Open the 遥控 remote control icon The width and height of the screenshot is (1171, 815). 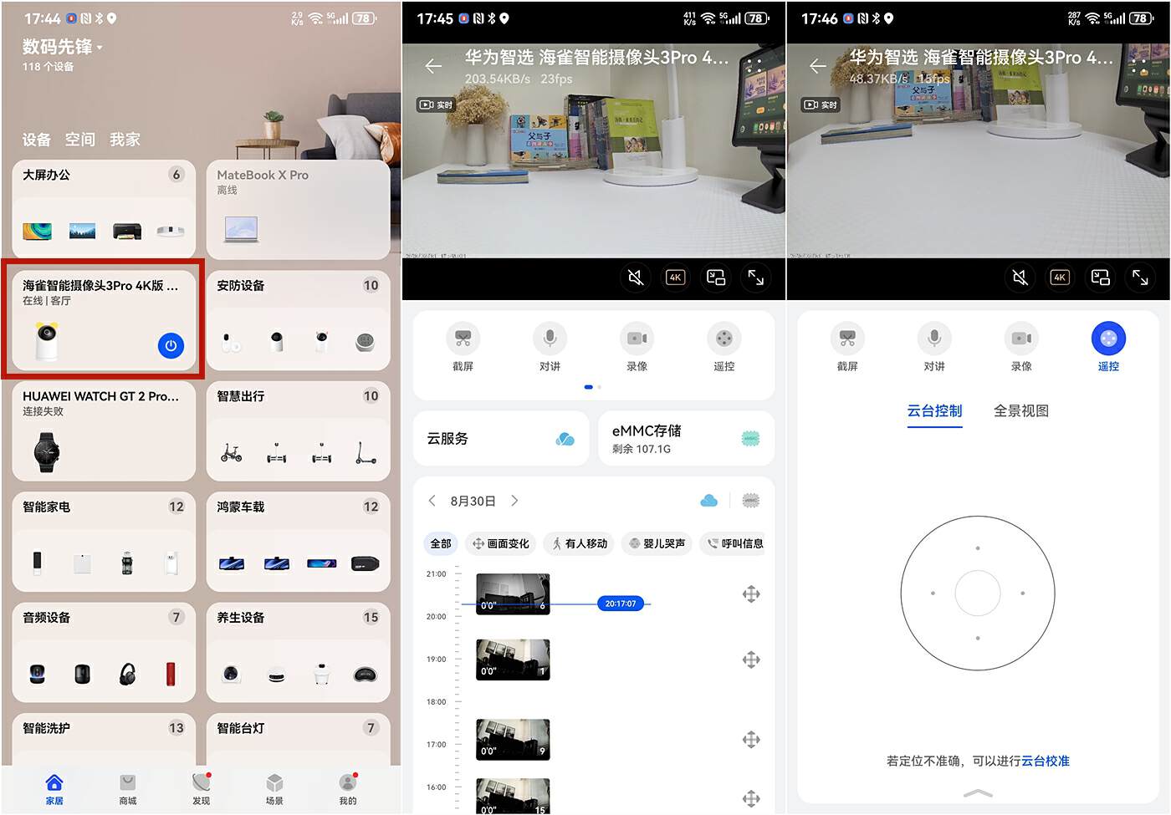click(x=724, y=339)
